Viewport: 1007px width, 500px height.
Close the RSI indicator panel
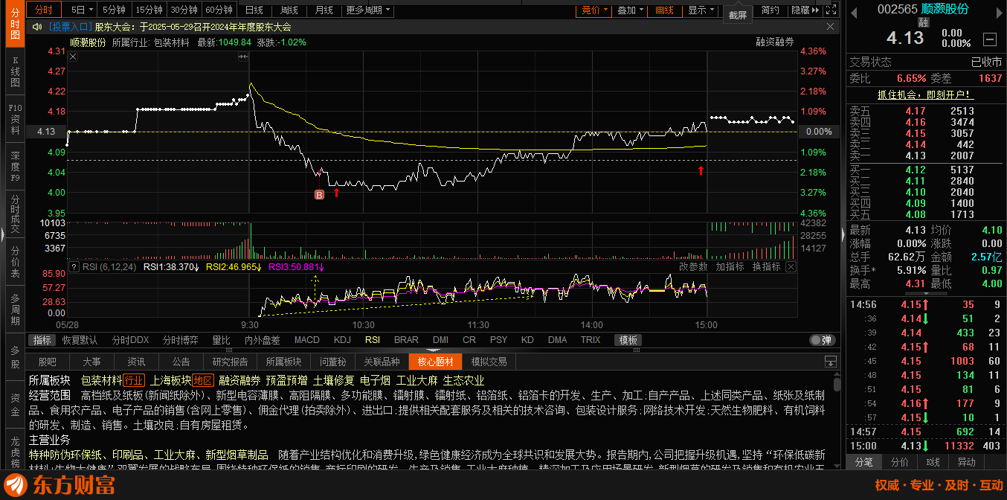[791, 266]
